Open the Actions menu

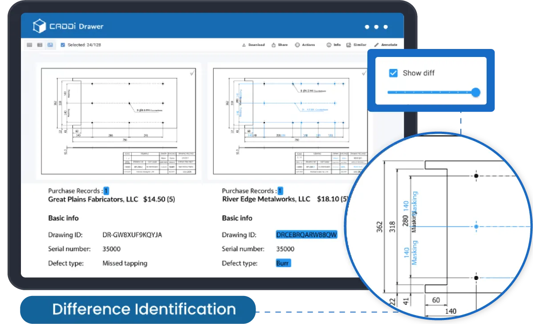coord(305,45)
